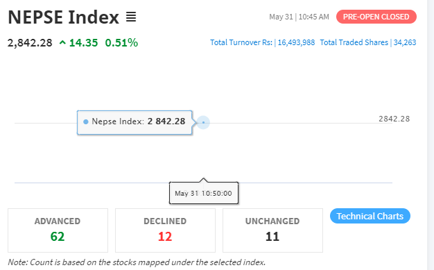Click the May 31 10:45 AM timestamp
This screenshot has height=270, width=434.
[300, 17]
